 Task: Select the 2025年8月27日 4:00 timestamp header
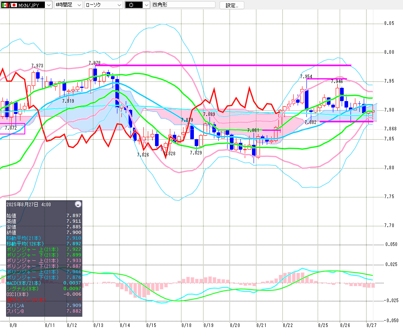(28, 204)
